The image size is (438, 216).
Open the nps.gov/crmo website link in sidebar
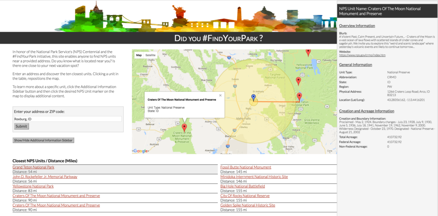click(362, 55)
